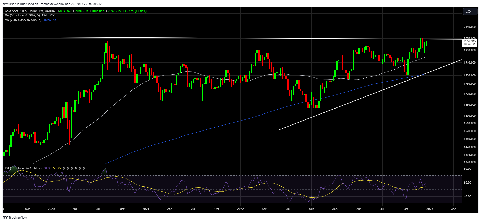Viewport: 481px width, 222px height.
Task: Click the 2020 label on the time axis
Action: [x=51, y=209]
